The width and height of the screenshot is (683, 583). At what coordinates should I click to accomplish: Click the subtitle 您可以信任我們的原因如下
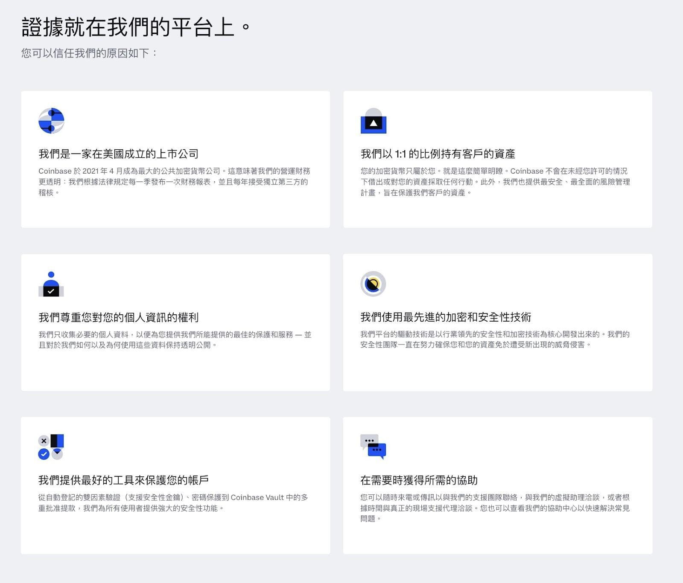90,53
